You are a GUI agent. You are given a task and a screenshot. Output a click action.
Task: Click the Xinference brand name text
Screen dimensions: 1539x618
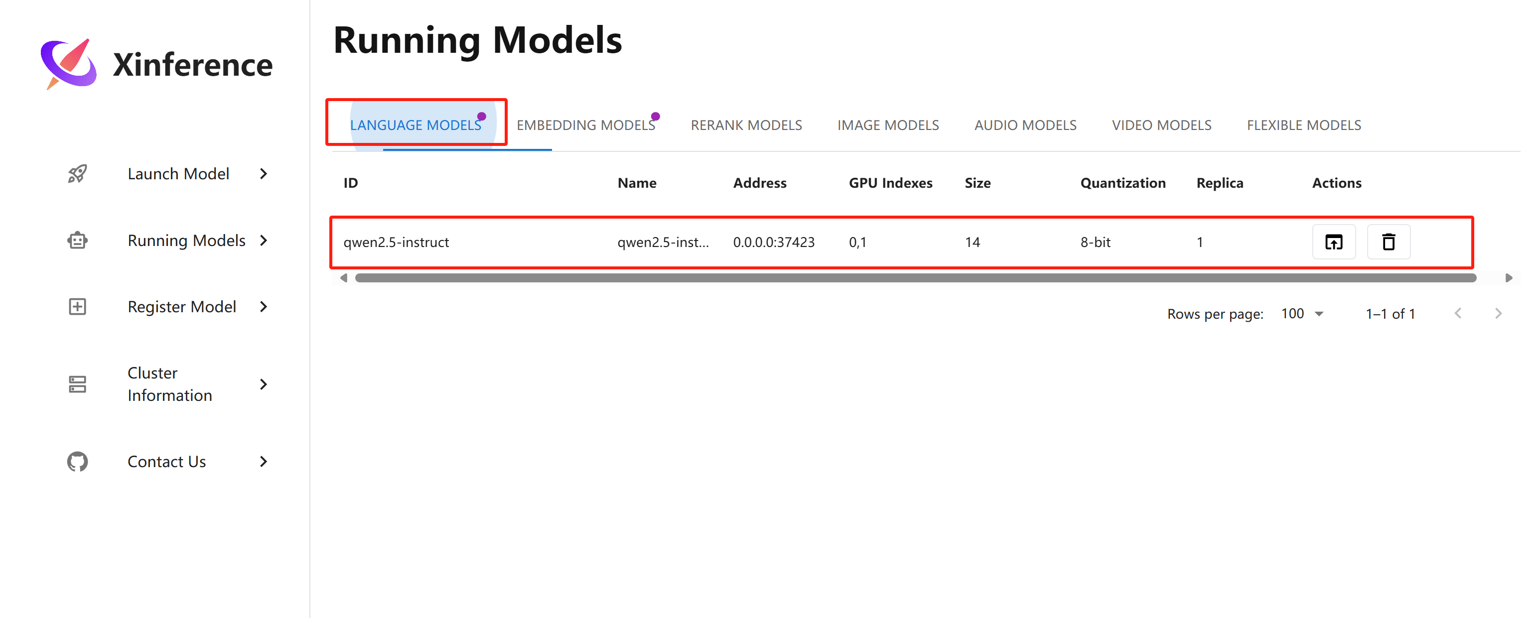(x=192, y=64)
